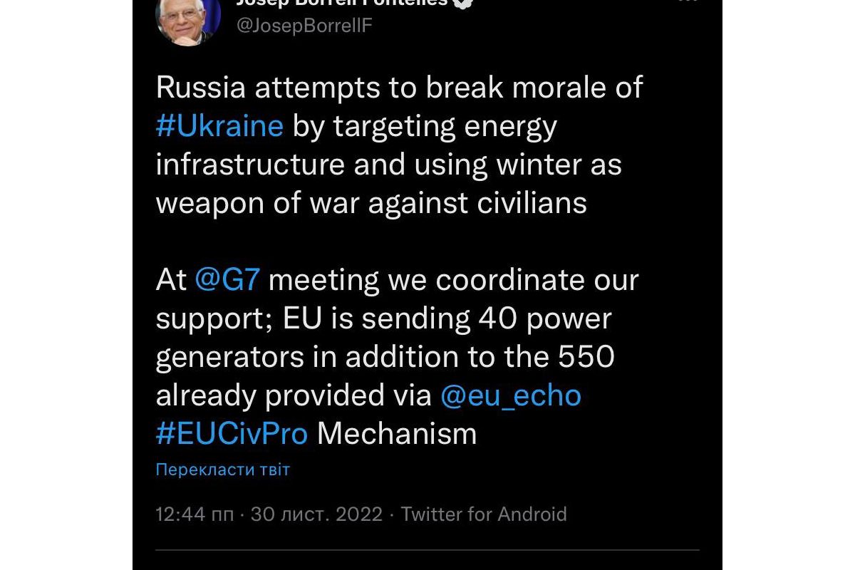Click the "Перекласти твіт" translate link
Viewport: 855px width, 570px height.
coord(223,470)
